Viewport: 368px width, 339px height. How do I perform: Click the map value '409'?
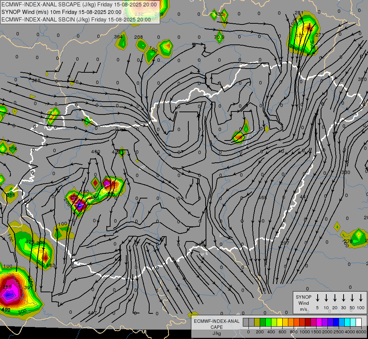point(200,245)
